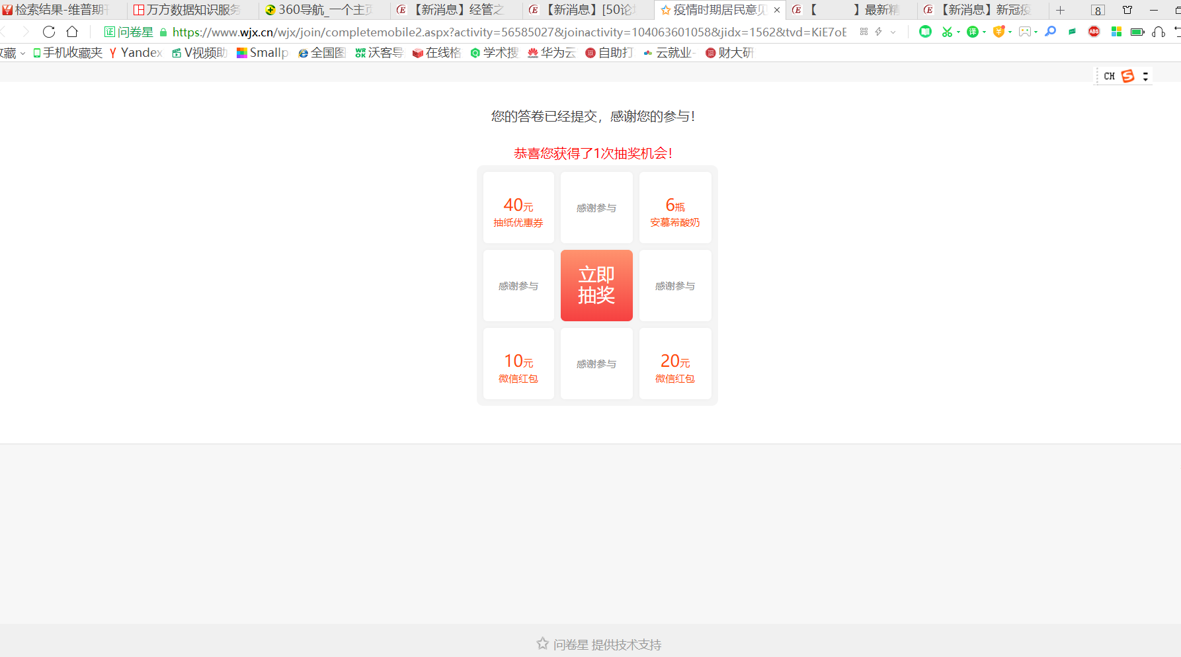This screenshot has width=1181, height=657.
Task: Switch to the 万方数据知识服务 tab
Action: (192, 10)
